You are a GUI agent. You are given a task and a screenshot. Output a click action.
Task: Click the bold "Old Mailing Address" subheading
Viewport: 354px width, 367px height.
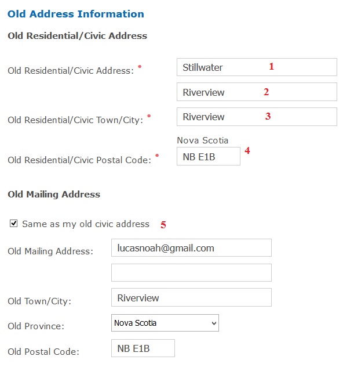point(54,195)
